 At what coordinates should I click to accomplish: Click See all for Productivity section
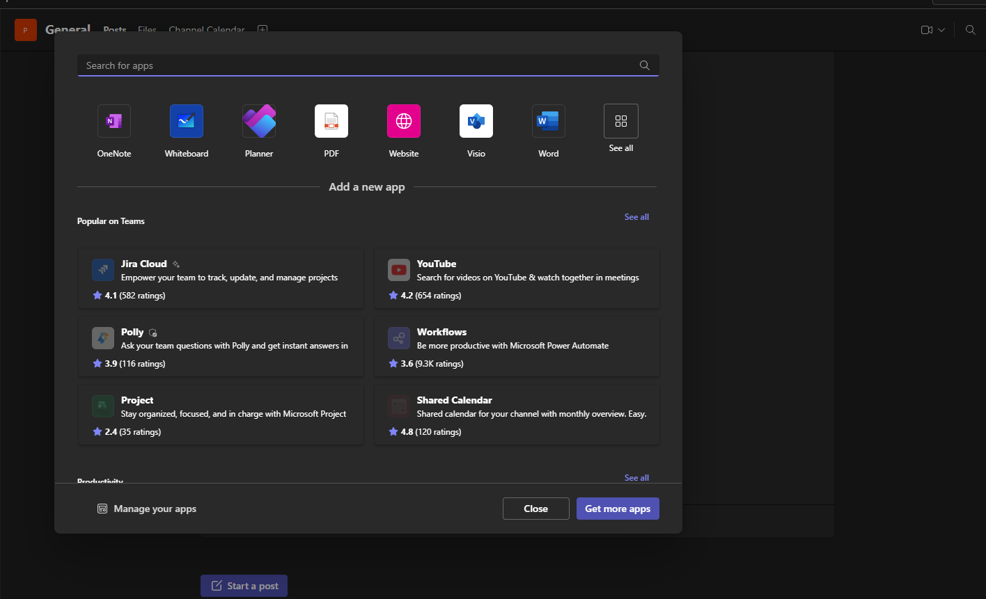[x=636, y=478]
